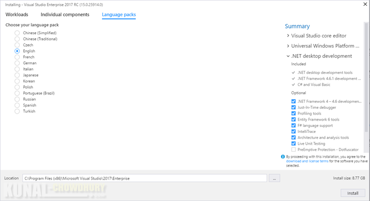Open the Individual components tab
The height and width of the screenshot is (201, 370).
coord(65,14)
